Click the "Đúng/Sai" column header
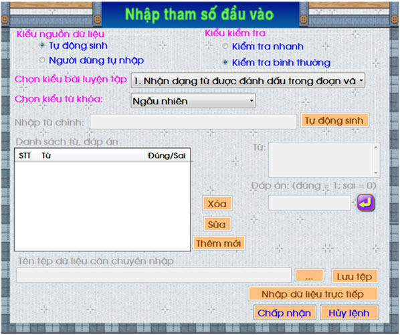The image size is (400, 335). (167, 156)
